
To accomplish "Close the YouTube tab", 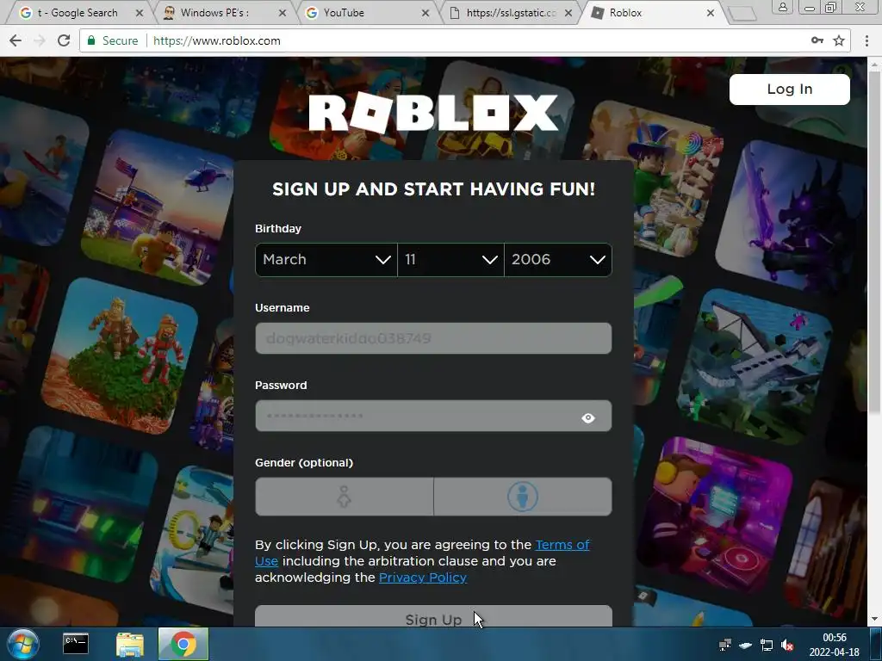I will [425, 12].
